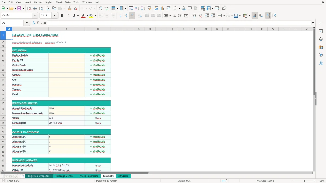Click the Print icon
Image resolution: width=326 pixels, height=183 pixels.
click(35, 8)
